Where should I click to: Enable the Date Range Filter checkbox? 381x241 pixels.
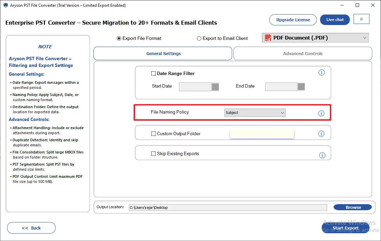[153, 74]
